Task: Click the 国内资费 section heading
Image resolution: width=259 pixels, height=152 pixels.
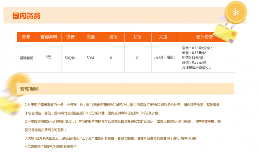Action: (27, 16)
